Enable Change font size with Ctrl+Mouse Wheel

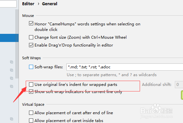pos(31,37)
